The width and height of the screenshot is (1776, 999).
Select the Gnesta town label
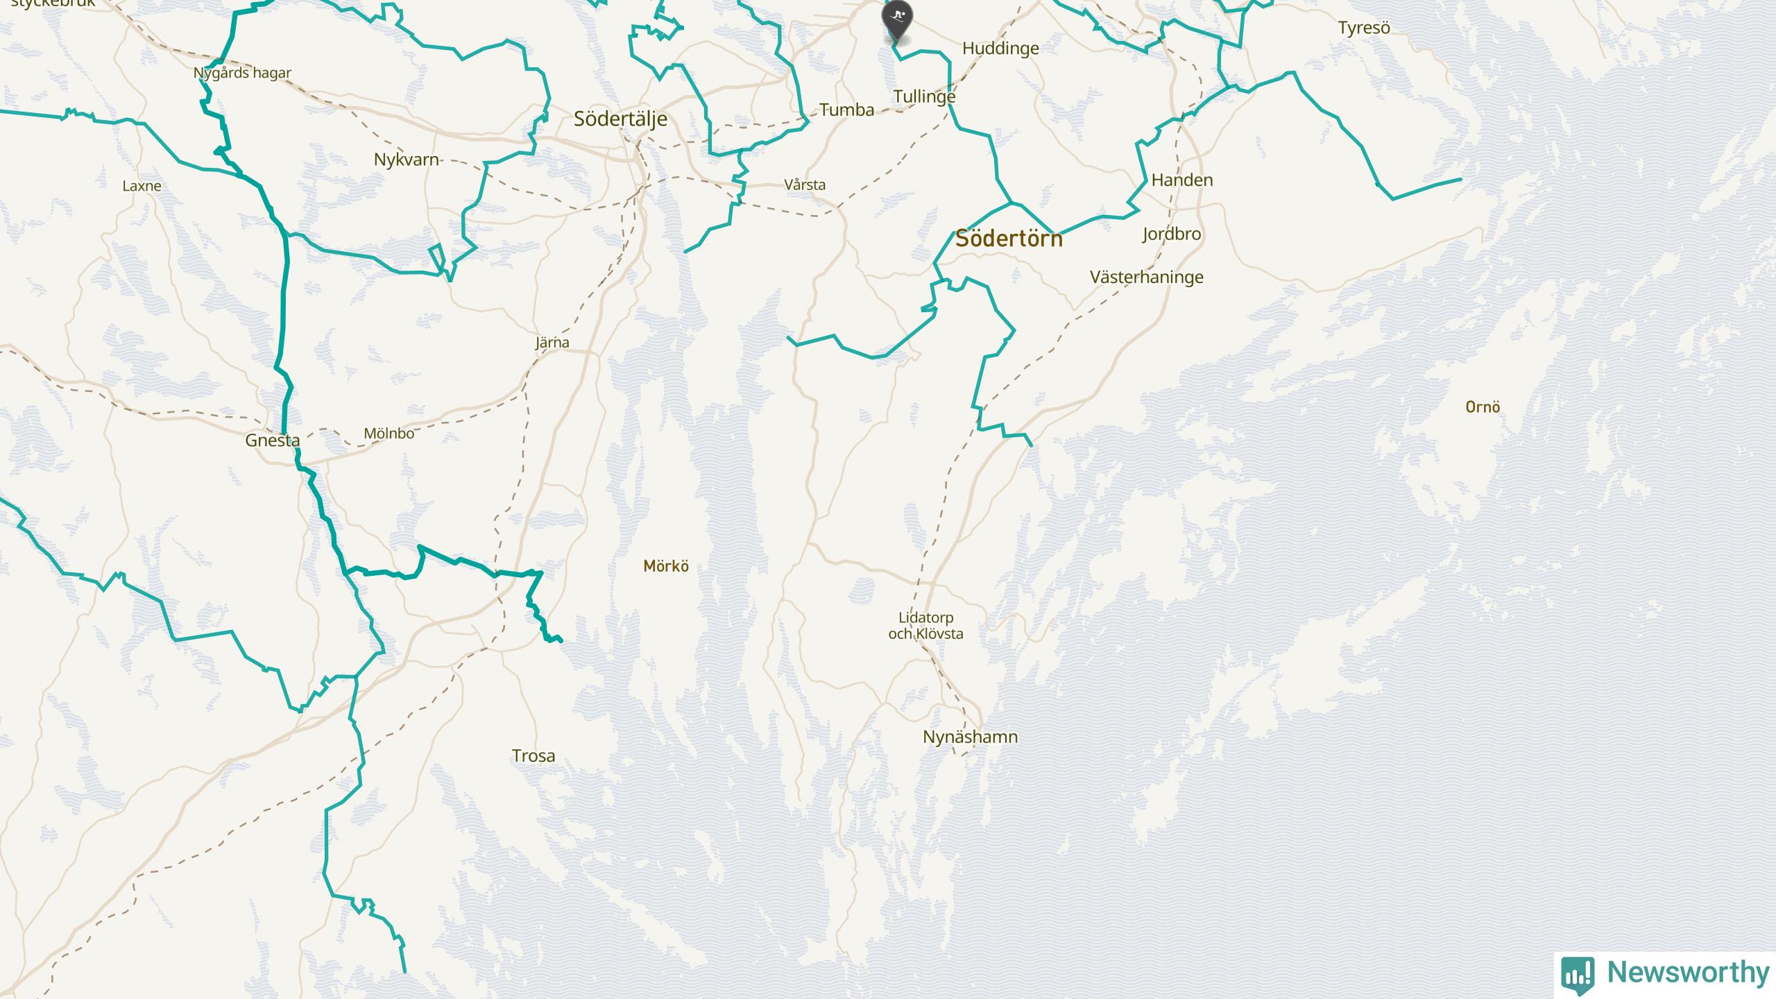click(x=273, y=440)
